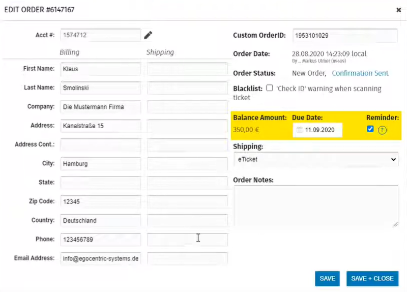The height and width of the screenshot is (292, 407).
Task: Open the Shipping eTicket dropdown
Action: point(315,159)
